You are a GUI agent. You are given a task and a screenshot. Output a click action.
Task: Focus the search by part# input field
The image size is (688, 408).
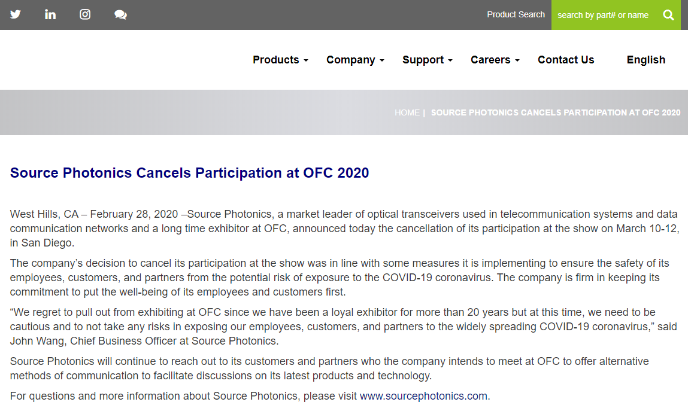coord(603,15)
